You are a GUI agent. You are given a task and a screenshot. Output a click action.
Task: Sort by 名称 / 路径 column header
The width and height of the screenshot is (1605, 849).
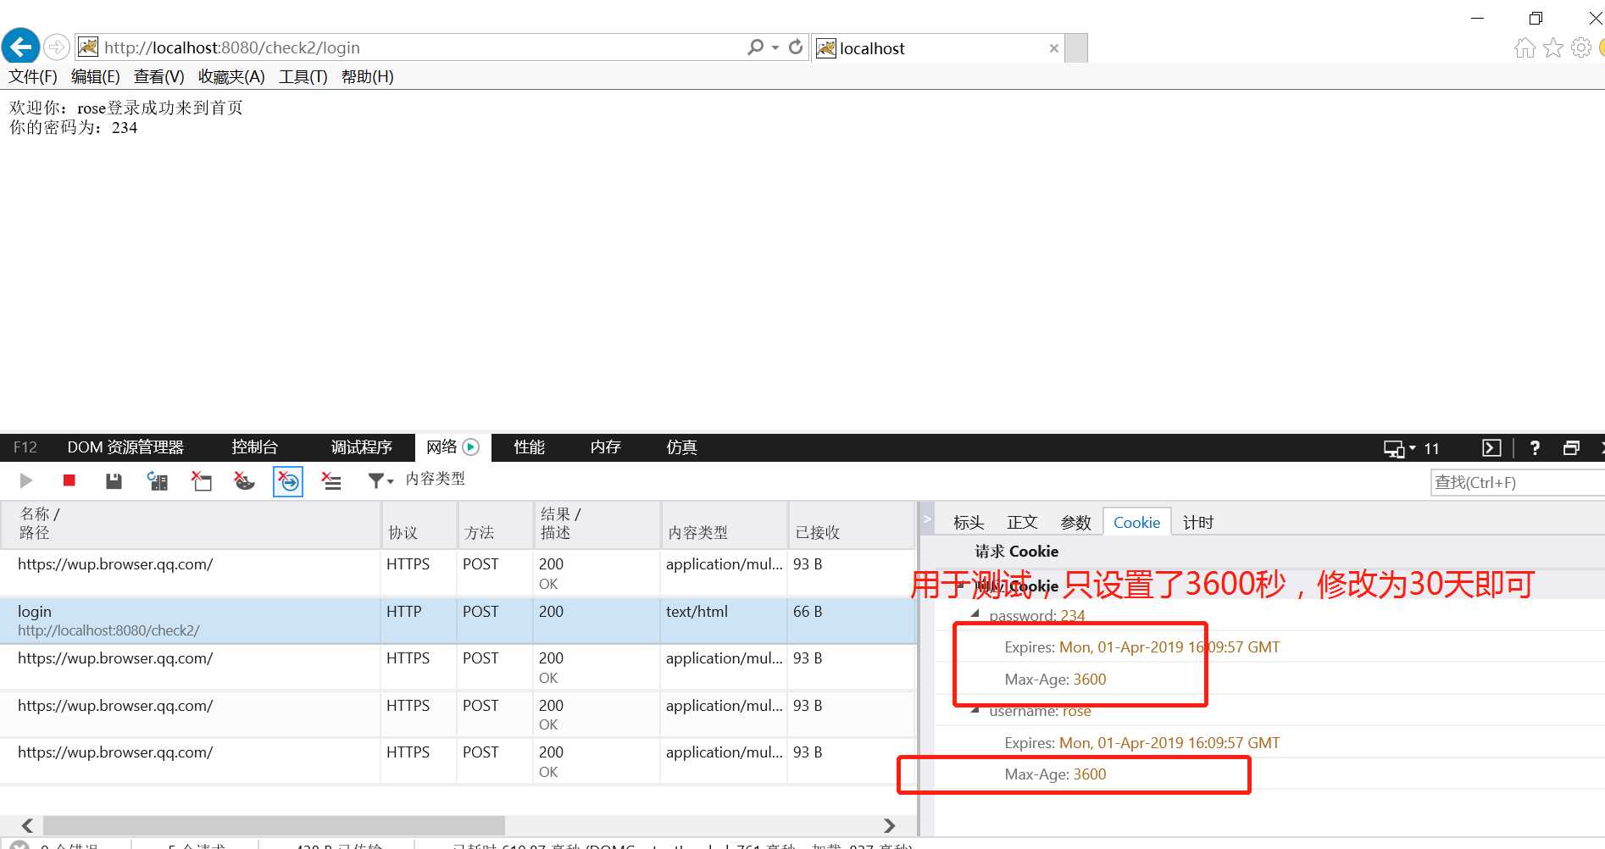[191, 524]
